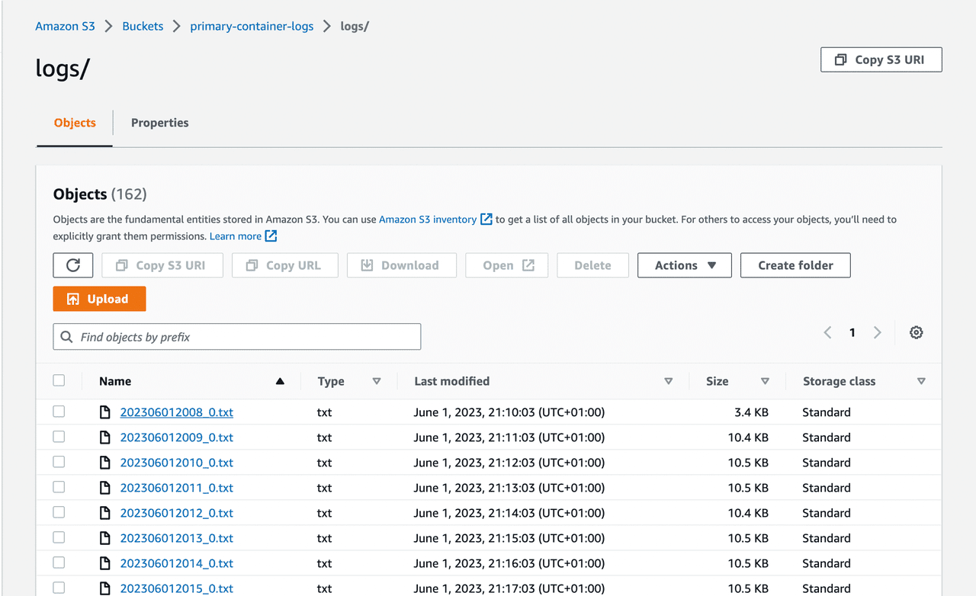
Task: Sort objects by the Name column arrow
Action: click(280, 380)
